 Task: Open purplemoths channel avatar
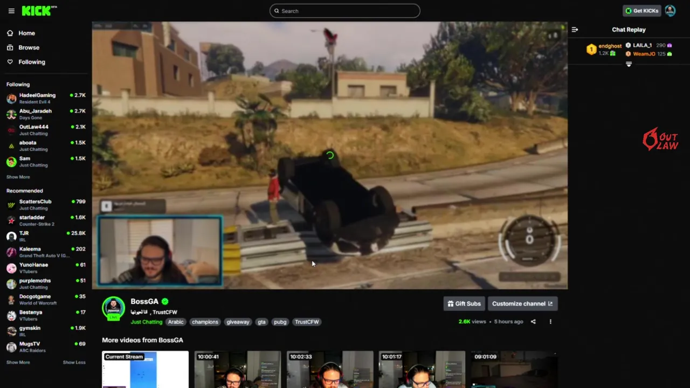11,283
